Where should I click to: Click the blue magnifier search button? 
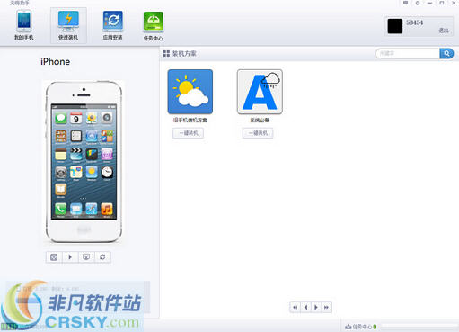(446, 54)
